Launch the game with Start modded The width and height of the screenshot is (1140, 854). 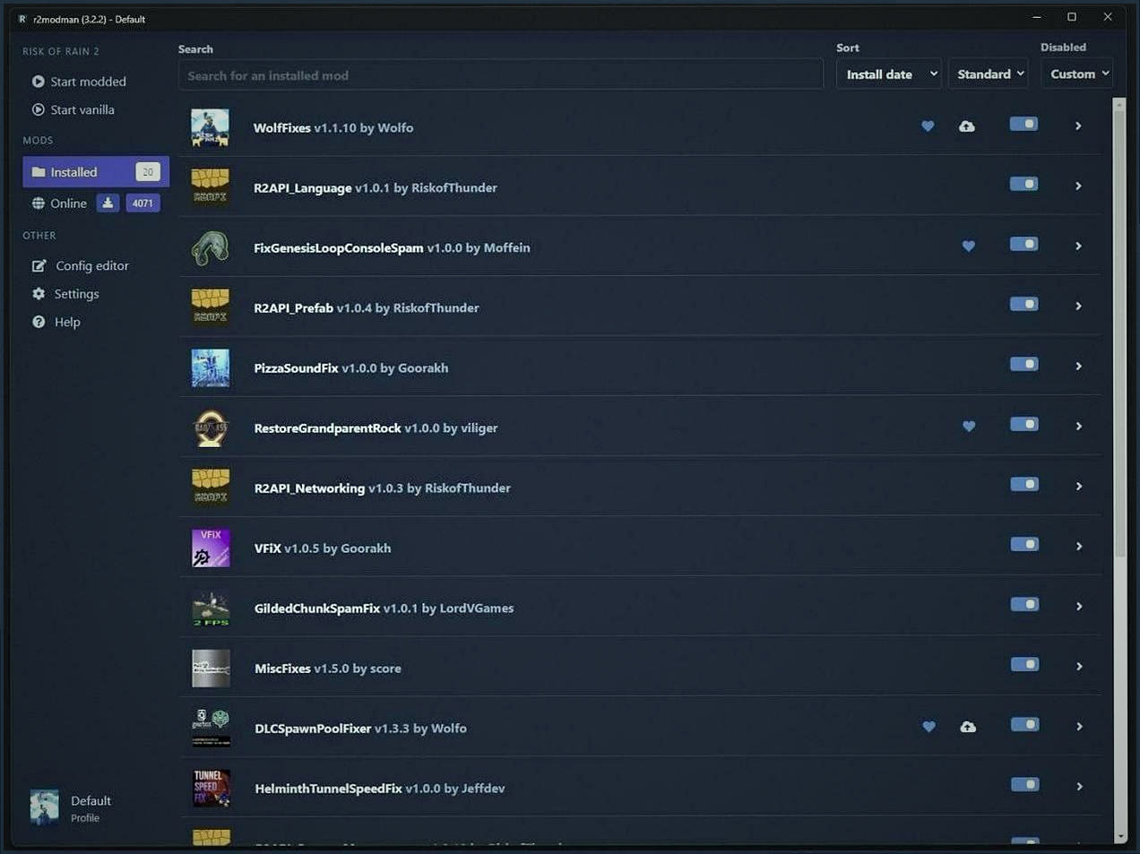coord(79,82)
